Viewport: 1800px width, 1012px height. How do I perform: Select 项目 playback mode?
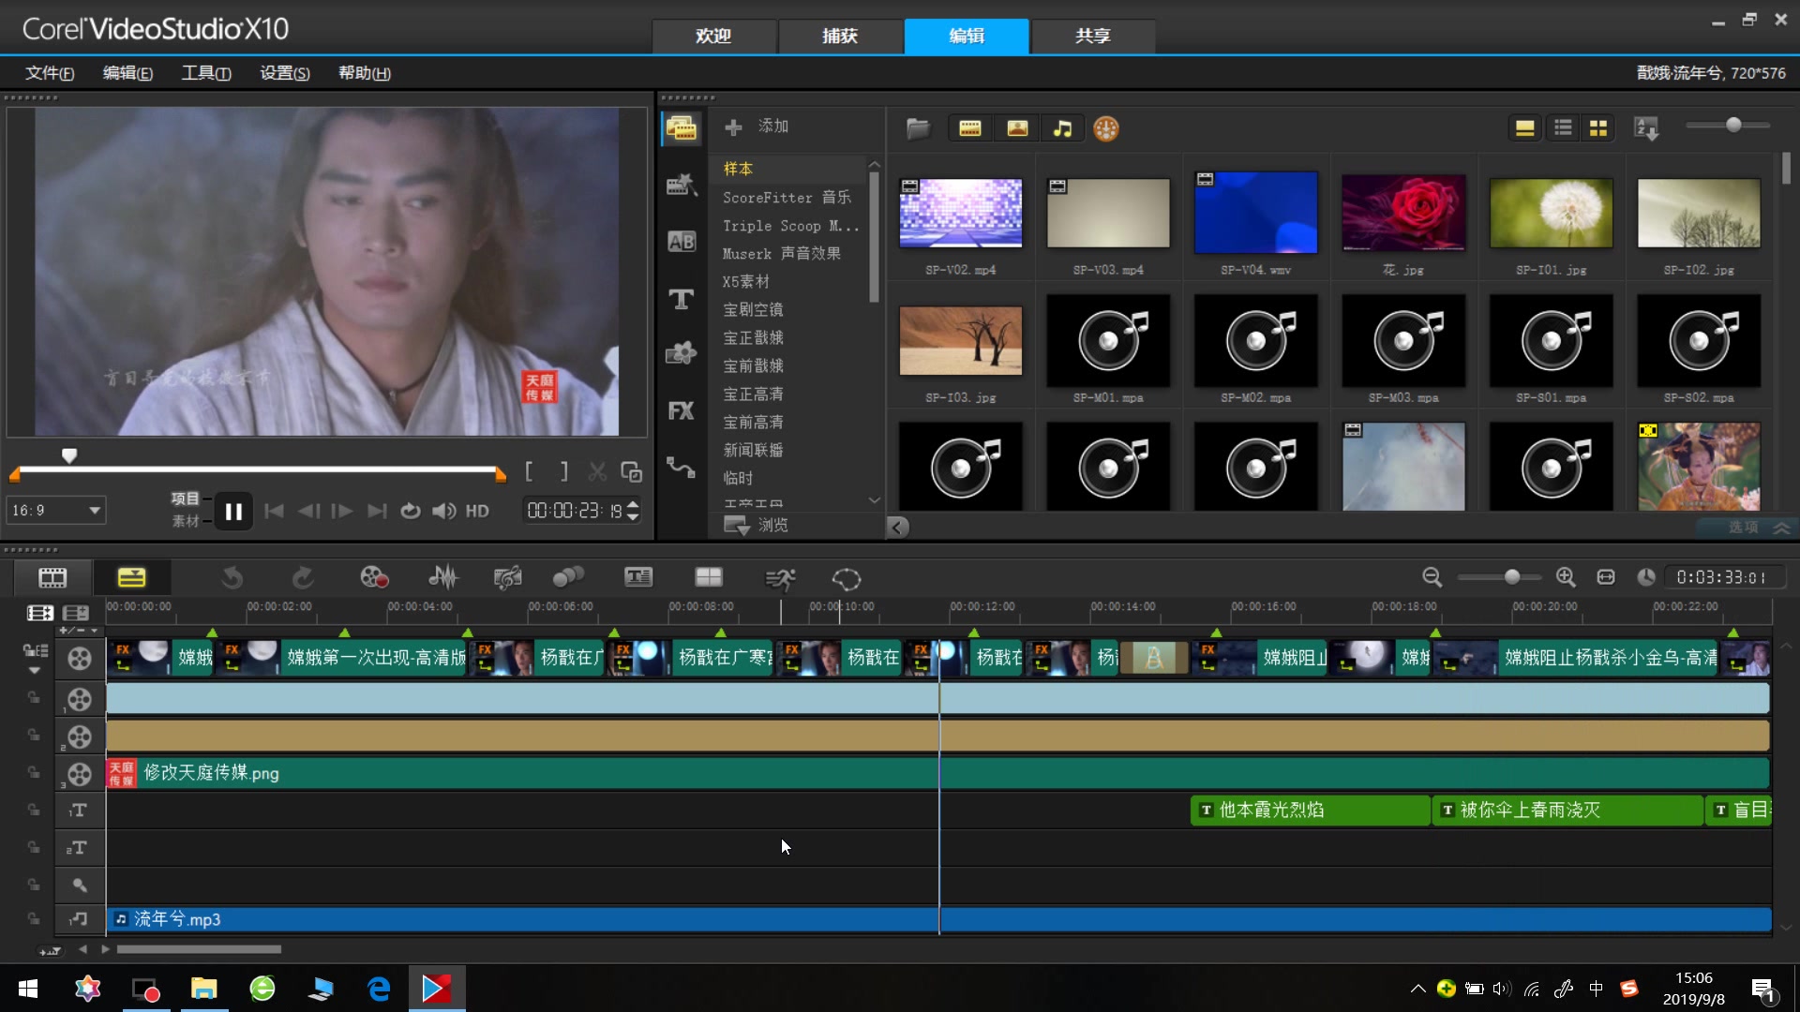point(185,499)
